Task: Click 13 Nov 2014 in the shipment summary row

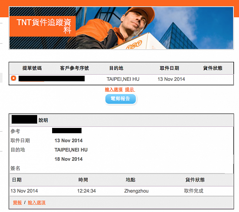Action: (x=171, y=79)
